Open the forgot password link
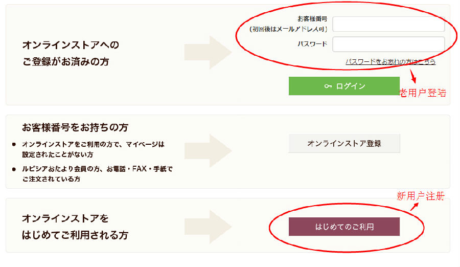The height and width of the screenshot is (267, 460). click(390, 62)
